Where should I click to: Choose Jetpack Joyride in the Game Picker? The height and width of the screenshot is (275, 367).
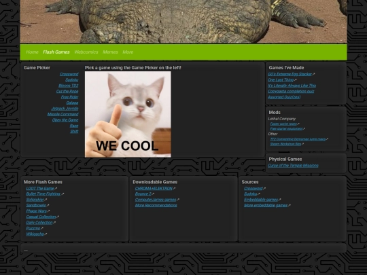[x=65, y=109]
